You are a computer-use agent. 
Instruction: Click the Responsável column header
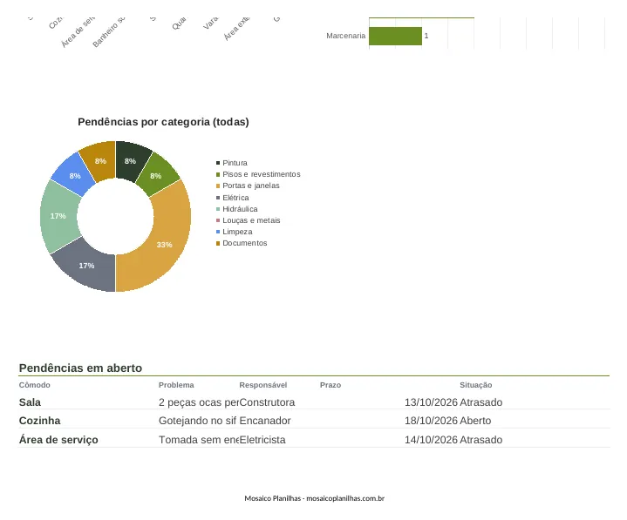(263, 385)
